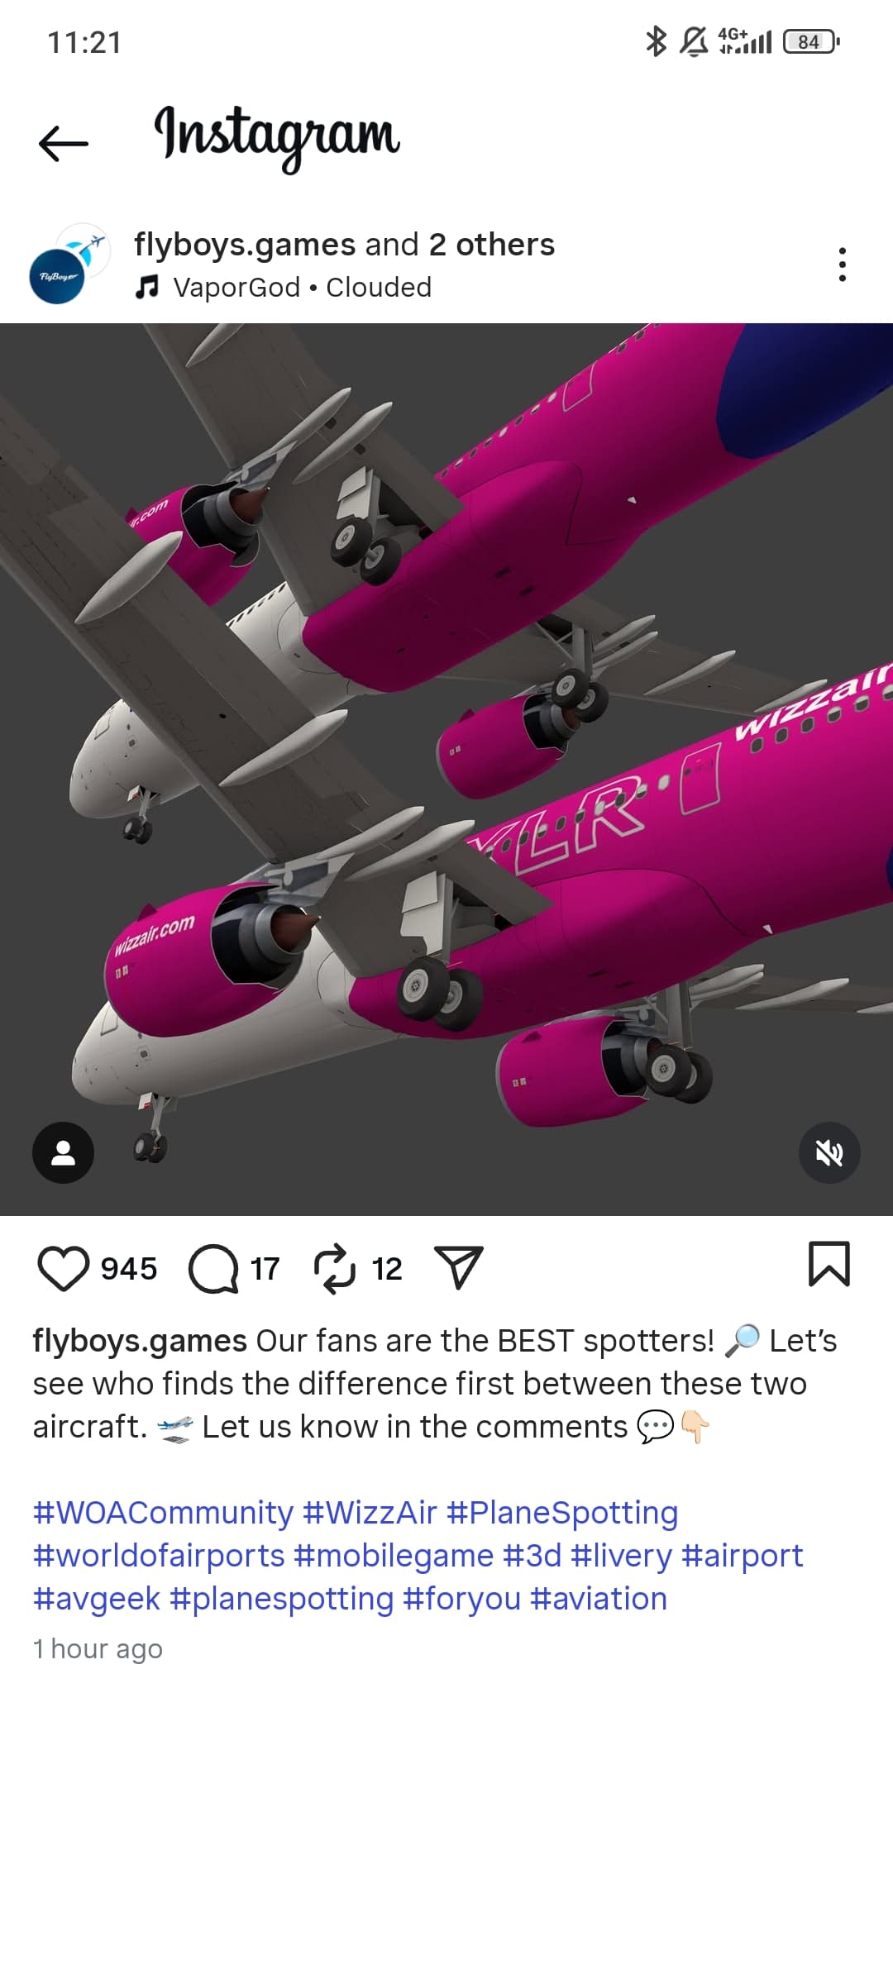Save post with bookmark icon
Image resolution: width=893 pixels, height=1984 pixels.
(829, 1264)
